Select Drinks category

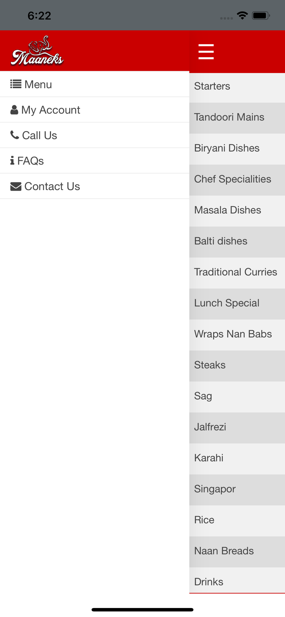[209, 582]
